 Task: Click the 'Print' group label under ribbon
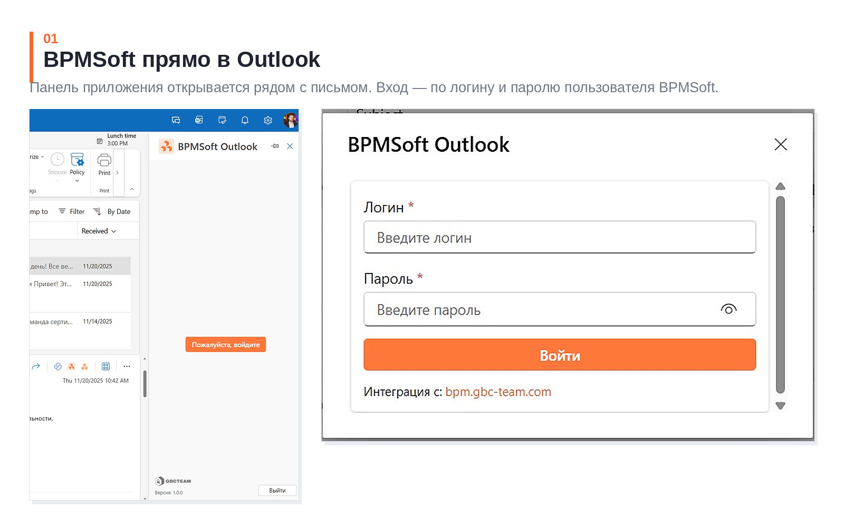coord(104,191)
